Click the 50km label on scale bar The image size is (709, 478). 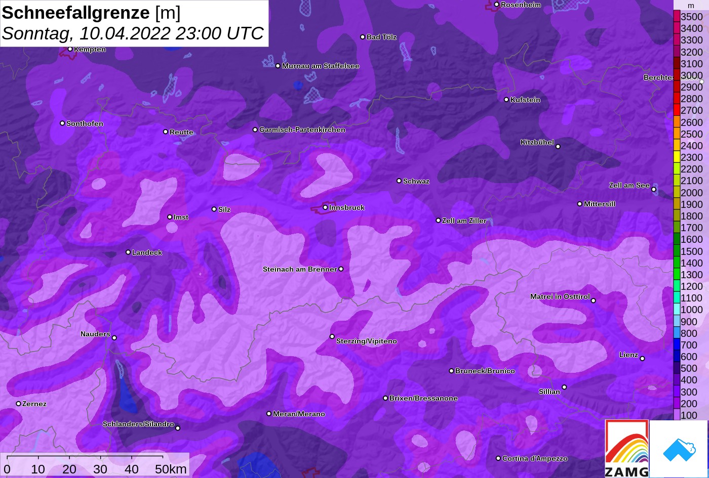point(171,469)
